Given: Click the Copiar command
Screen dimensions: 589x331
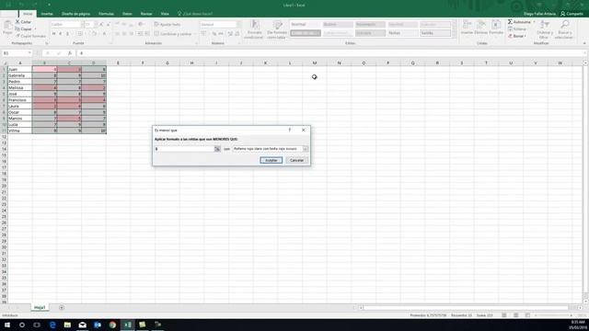Looking at the screenshot, I should 23,29.
